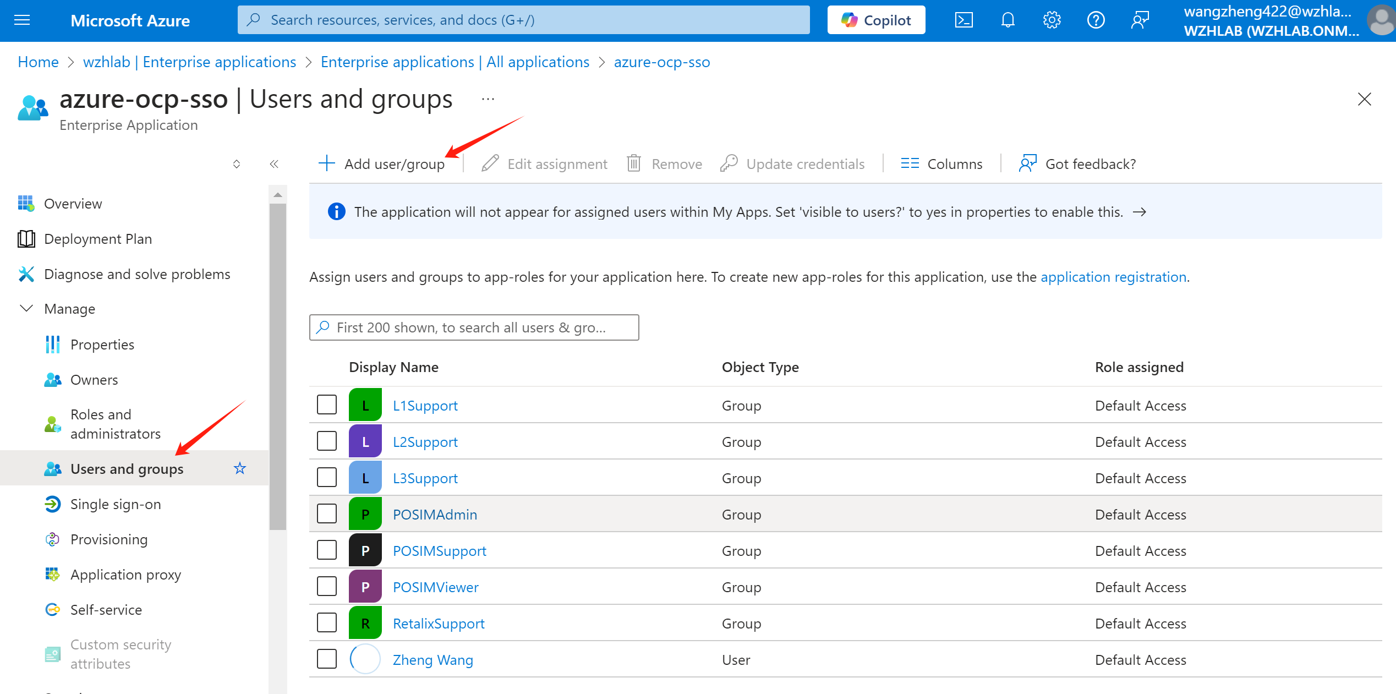Favorite Users and groups with star icon
The image size is (1396, 694).
240,468
